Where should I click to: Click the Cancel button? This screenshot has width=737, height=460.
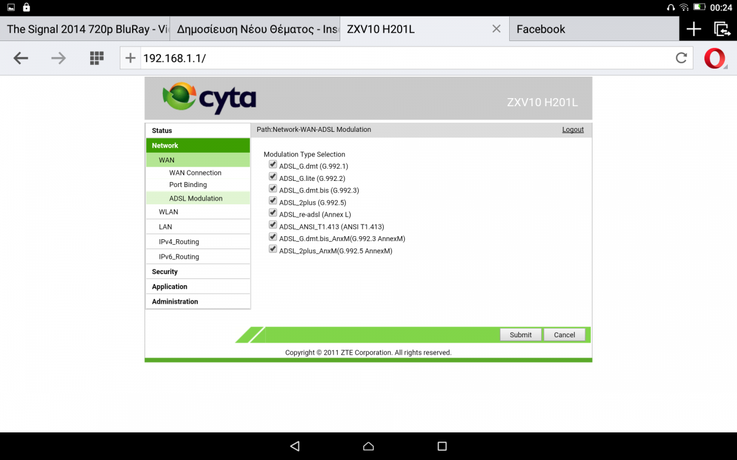(564, 335)
